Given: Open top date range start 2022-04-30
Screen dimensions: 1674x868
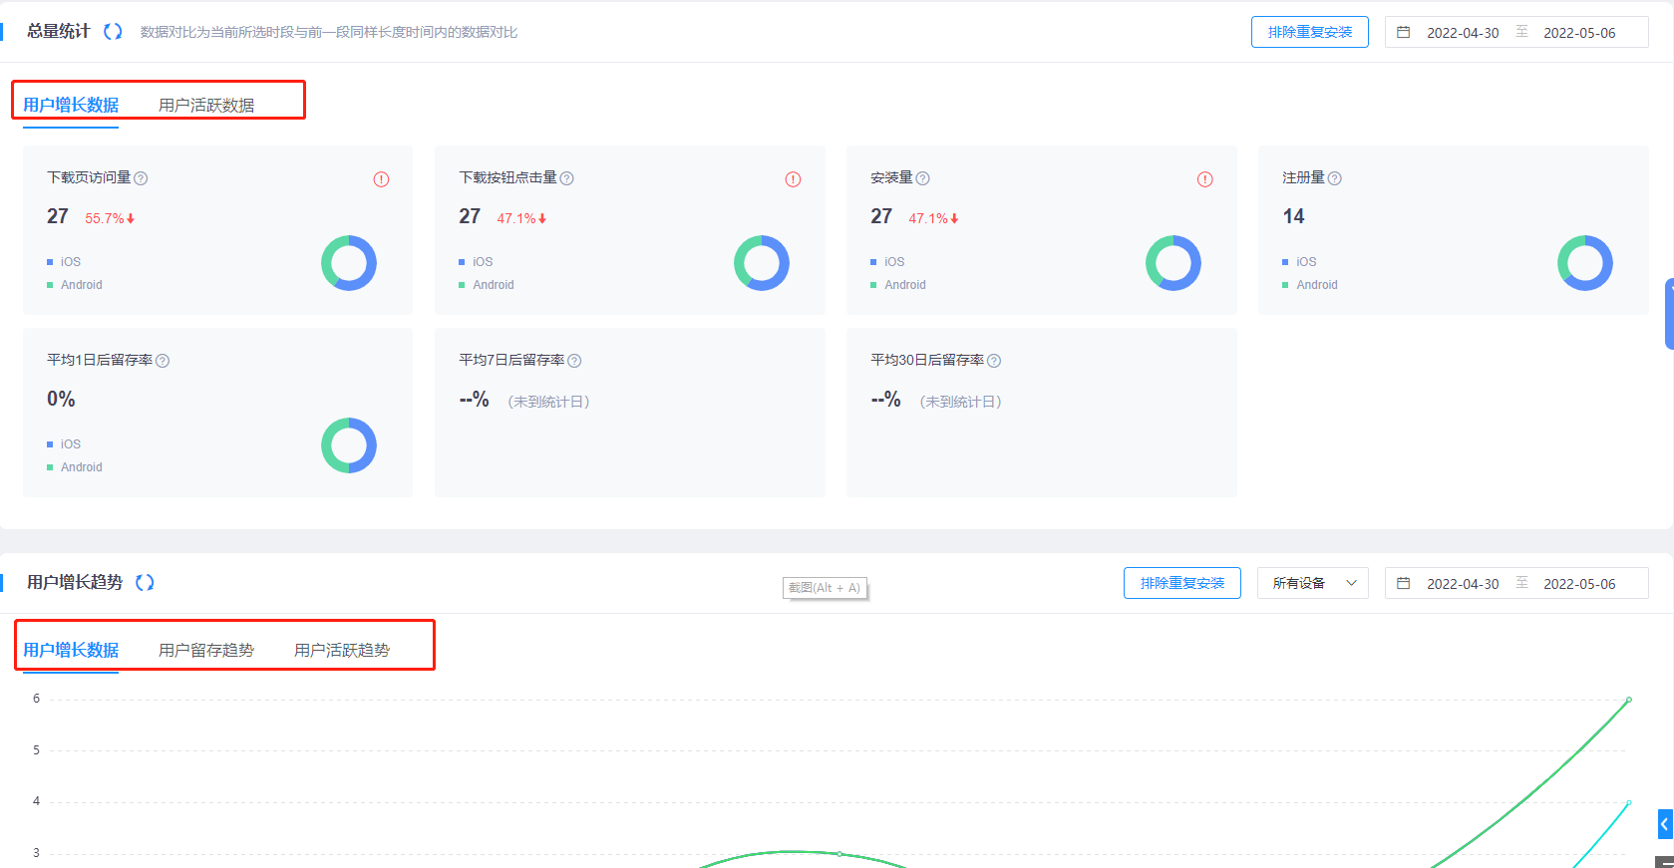Looking at the screenshot, I should (x=1462, y=33).
